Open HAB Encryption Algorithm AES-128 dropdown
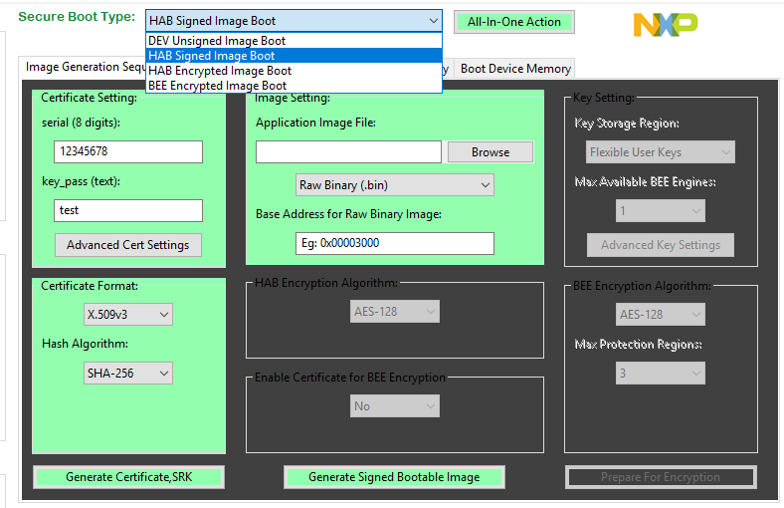This screenshot has height=508, width=784. point(395,312)
